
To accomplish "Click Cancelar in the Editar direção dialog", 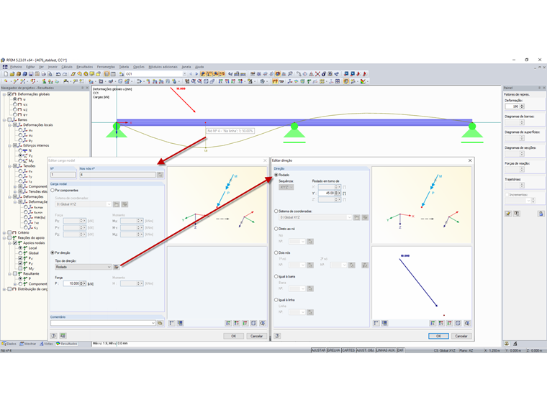I will [461, 336].
